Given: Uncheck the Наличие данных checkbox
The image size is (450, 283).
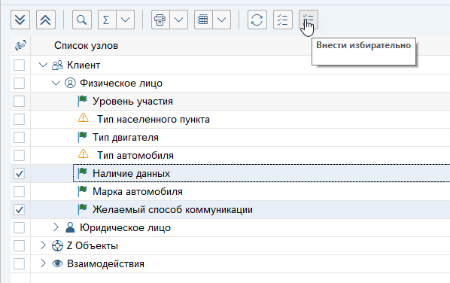Looking at the screenshot, I should pos(20,174).
